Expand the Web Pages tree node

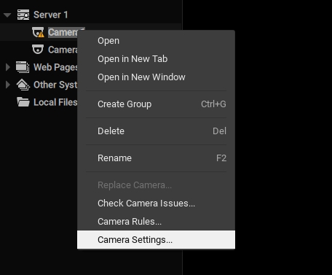point(8,67)
